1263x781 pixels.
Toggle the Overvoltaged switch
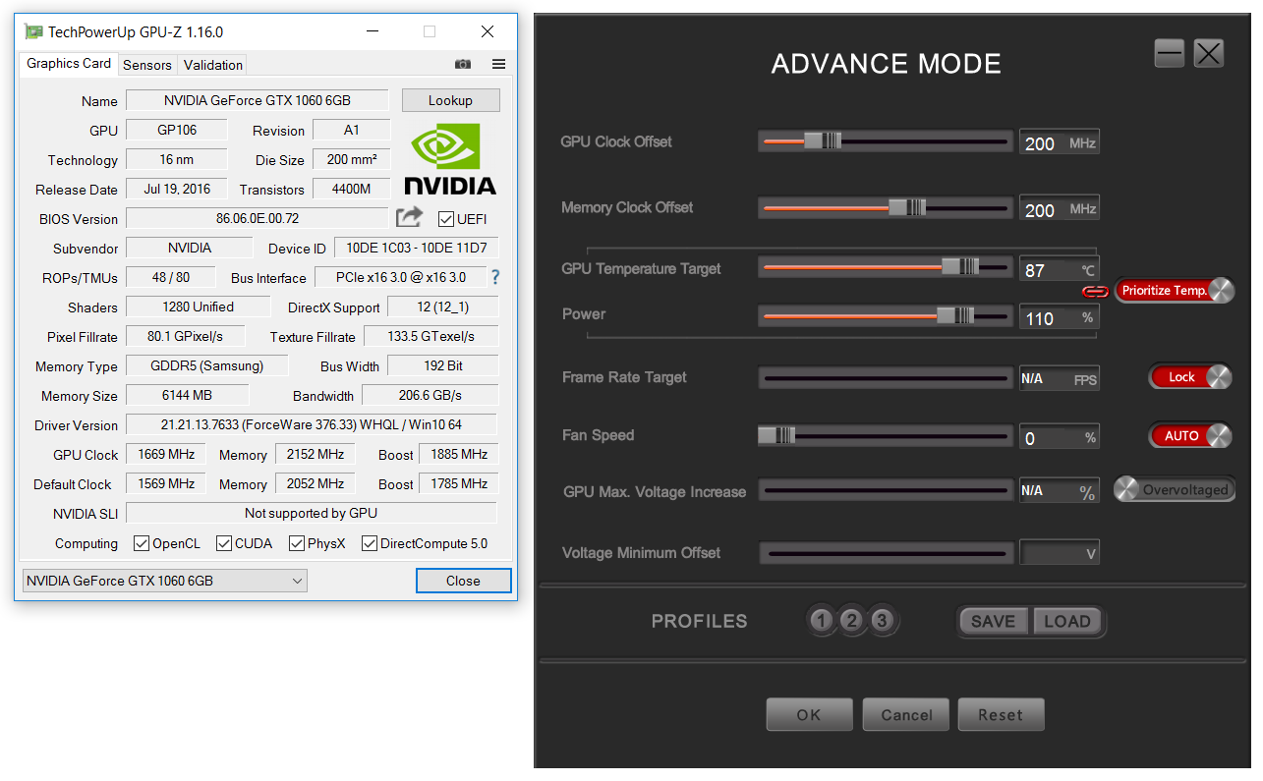[1175, 489]
